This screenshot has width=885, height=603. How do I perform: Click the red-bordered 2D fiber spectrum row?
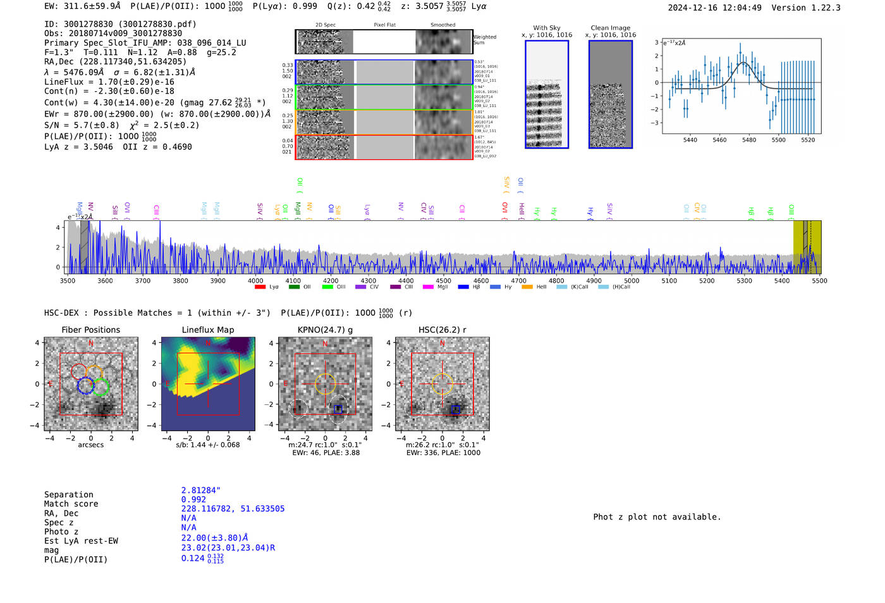pos(384,147)
